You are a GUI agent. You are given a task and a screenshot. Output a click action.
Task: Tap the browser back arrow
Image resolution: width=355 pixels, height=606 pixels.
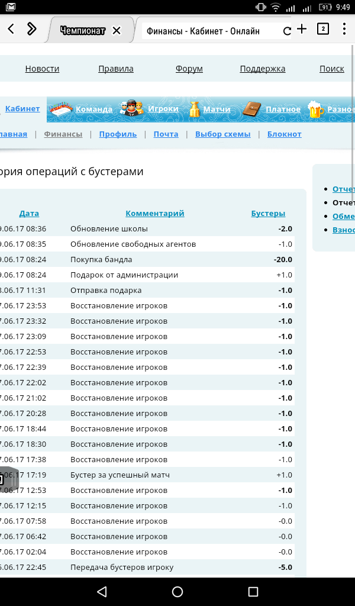(x=11, y=29)
